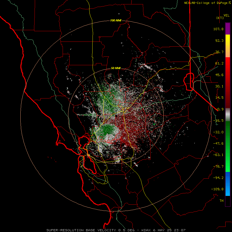Select the -16.5 legend value
The width and height of the screenshot is (232, 232).
[218, 121]
